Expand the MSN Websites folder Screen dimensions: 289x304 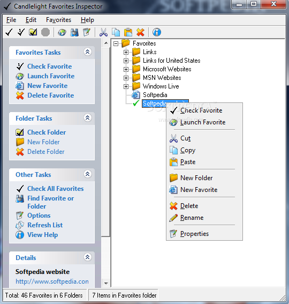coord(126,78)
